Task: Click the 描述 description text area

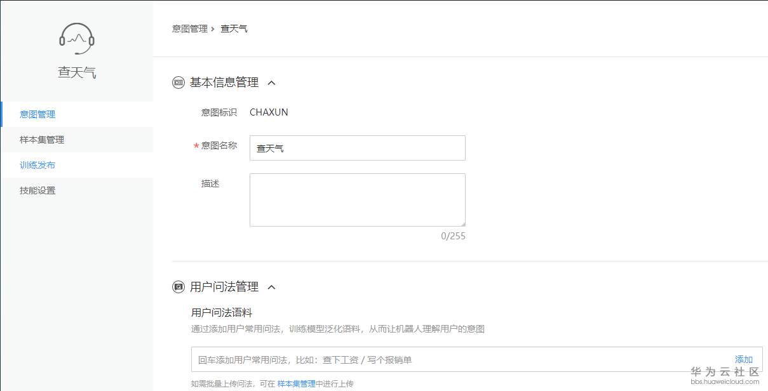Action: (357, 199)
